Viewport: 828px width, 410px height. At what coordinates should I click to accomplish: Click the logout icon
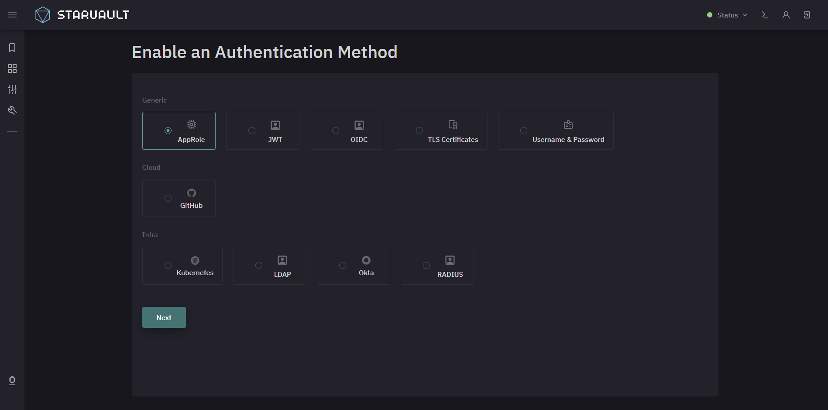coord(807,15)
